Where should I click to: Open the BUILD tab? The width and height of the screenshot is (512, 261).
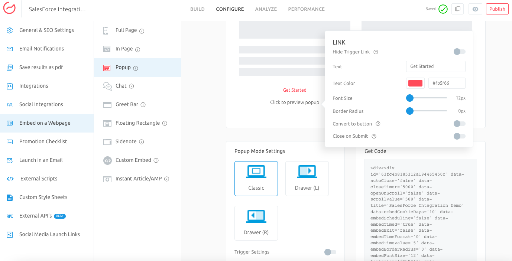click(x=197, y=9)
